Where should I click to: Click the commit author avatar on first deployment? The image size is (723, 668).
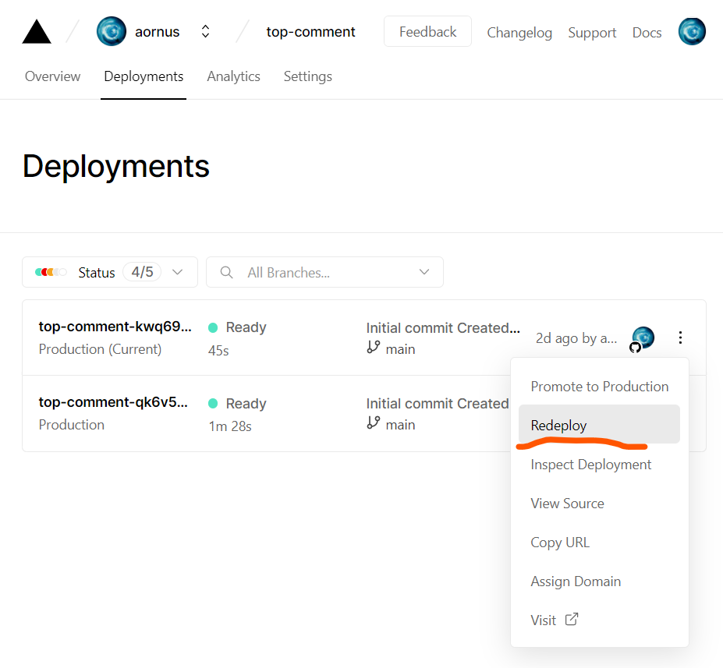pyautogui.click(x=643, y=338)
